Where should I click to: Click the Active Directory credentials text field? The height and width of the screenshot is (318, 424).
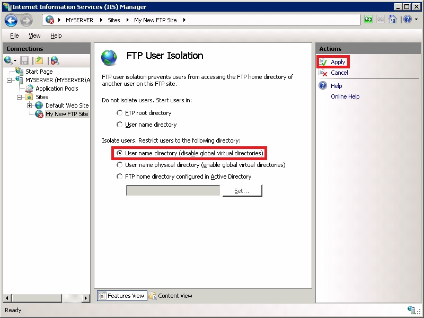(173, 190)
